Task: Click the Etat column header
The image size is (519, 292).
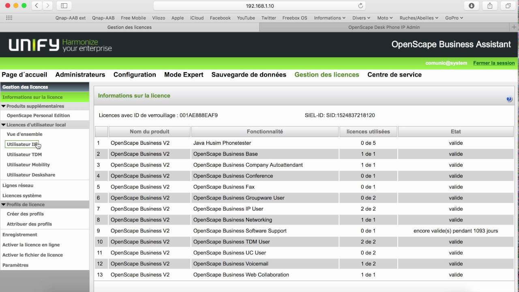Action: (x=456, y=131)
